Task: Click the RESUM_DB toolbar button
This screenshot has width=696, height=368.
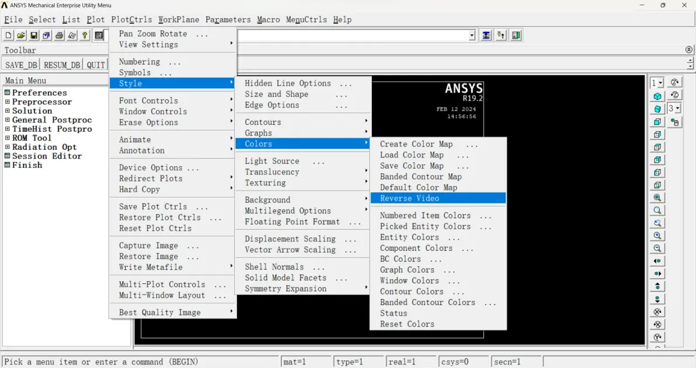Action: [62, 65]
